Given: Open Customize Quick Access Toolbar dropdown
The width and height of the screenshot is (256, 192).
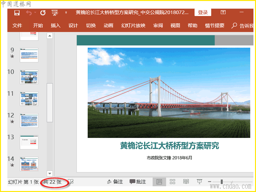Looking at the screenshot, I should click(x=66, y=12).
